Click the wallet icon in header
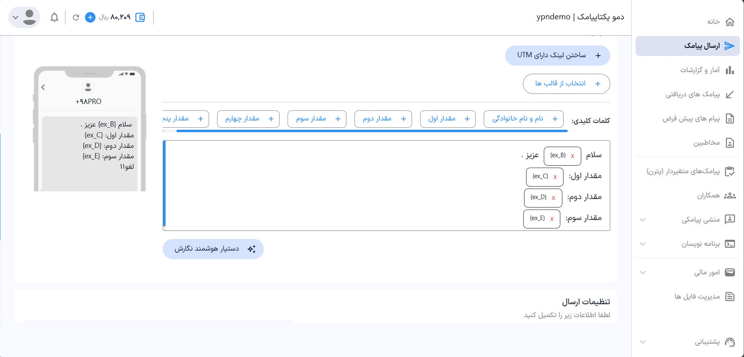744x357 pixels. tap(140, 17)
